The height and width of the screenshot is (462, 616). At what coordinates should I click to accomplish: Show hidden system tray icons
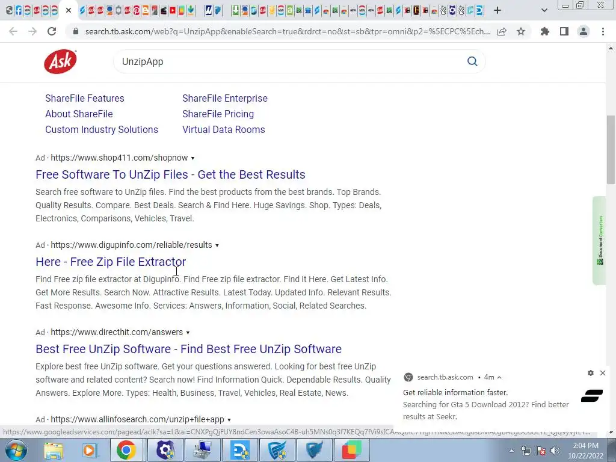tap(511, 451)
